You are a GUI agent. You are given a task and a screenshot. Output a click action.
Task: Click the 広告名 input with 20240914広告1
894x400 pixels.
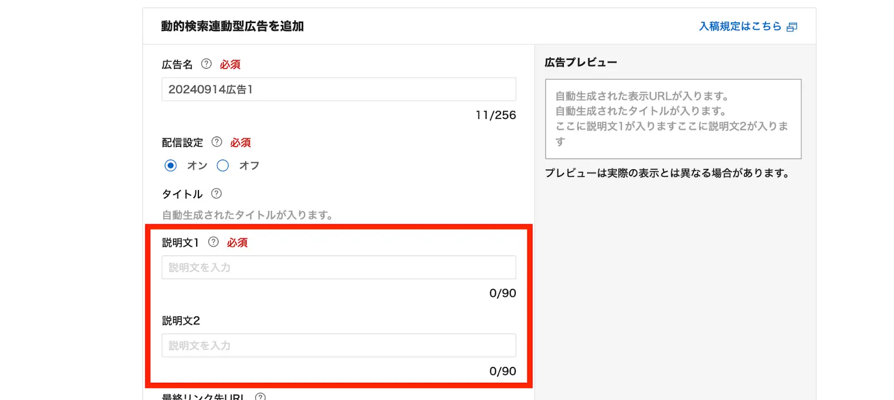coord(339,89)
